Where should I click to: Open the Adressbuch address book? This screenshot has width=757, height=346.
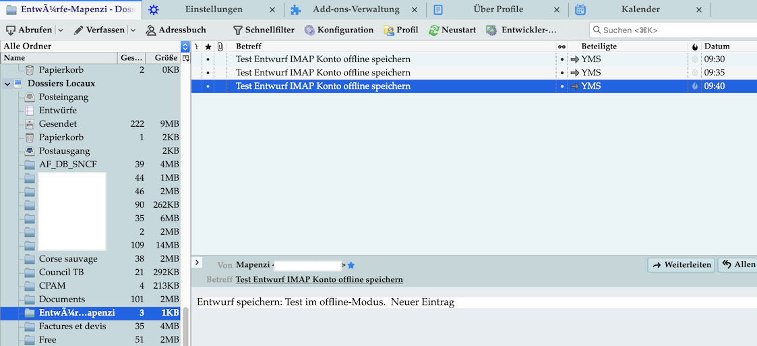pos(151,30)
